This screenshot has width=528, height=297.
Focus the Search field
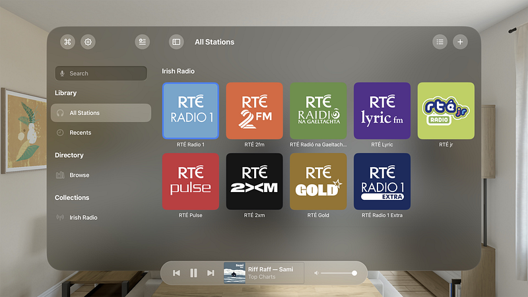101,73
